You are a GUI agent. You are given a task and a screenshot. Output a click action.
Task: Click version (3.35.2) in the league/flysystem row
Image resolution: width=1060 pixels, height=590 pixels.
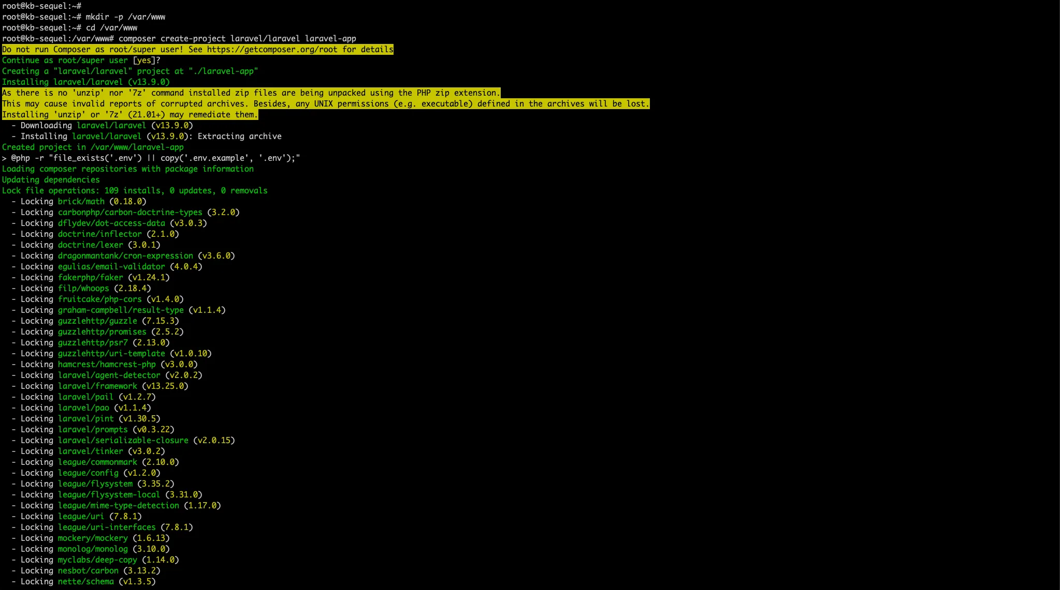click(x=156, y=484)
